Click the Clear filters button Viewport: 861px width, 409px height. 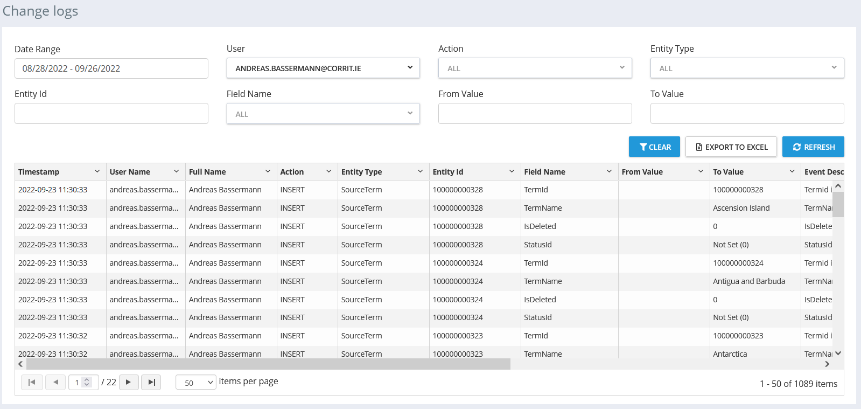[654, 147]
